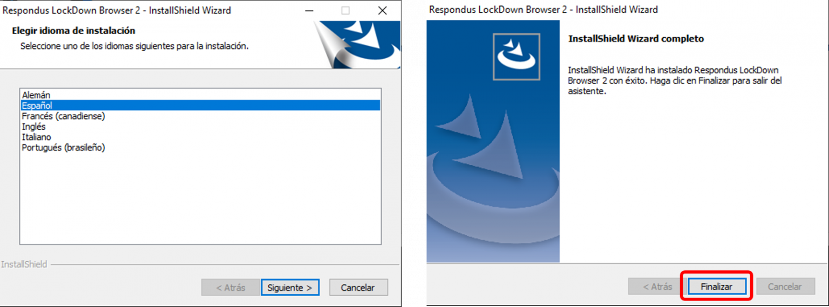
Task: Select Italiano as installation language
Action: click(x=200, y=137)
